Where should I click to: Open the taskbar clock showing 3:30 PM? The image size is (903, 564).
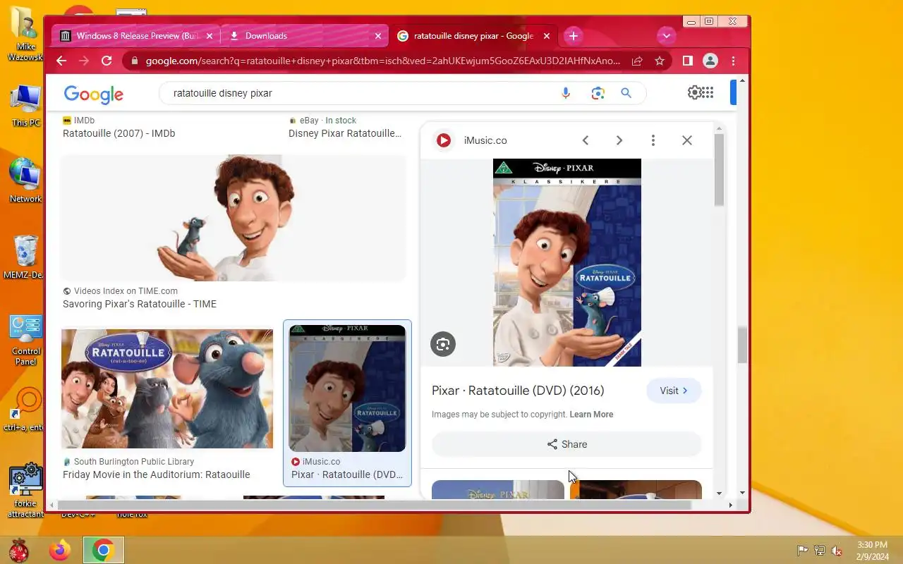(873, 551)
